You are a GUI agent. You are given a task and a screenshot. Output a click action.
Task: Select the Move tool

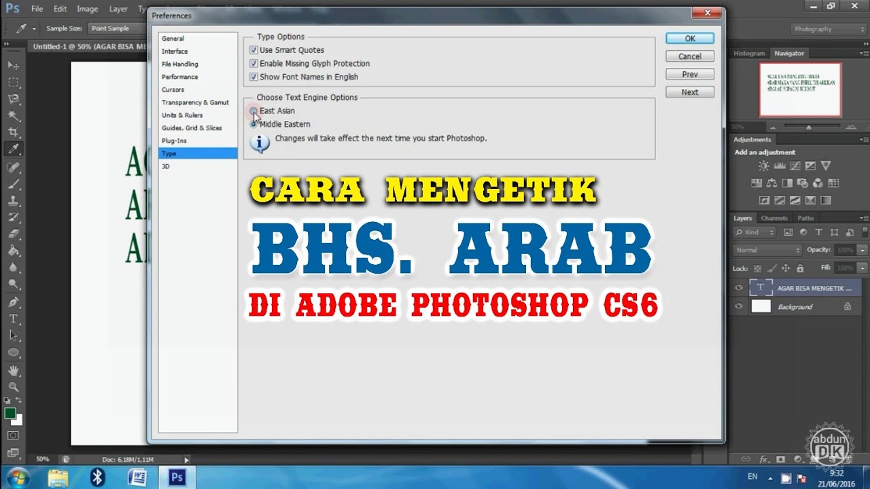(13, 65)
